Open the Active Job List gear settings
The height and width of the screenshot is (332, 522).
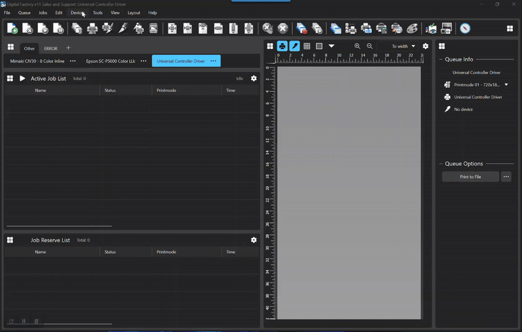tap(254, 78)
